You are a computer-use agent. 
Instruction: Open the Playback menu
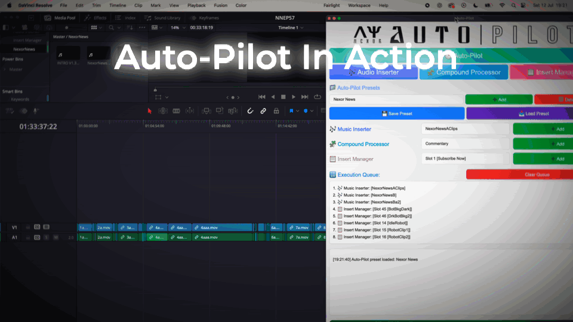pyautogui.click(x=196, y=5)
